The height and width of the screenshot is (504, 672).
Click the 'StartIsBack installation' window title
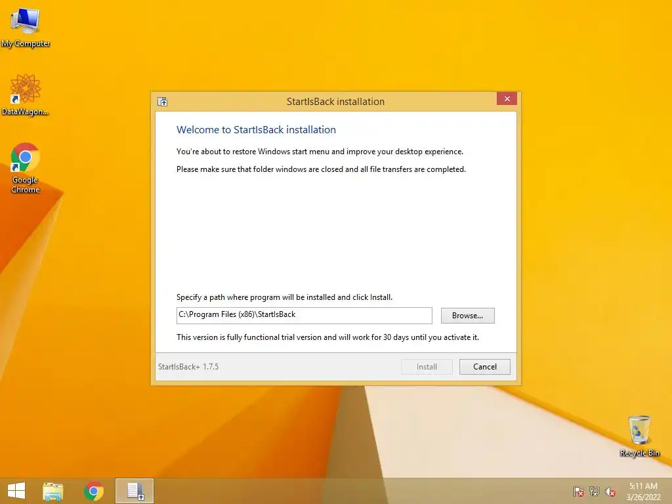pyautogui.click(x=335, y=102)
